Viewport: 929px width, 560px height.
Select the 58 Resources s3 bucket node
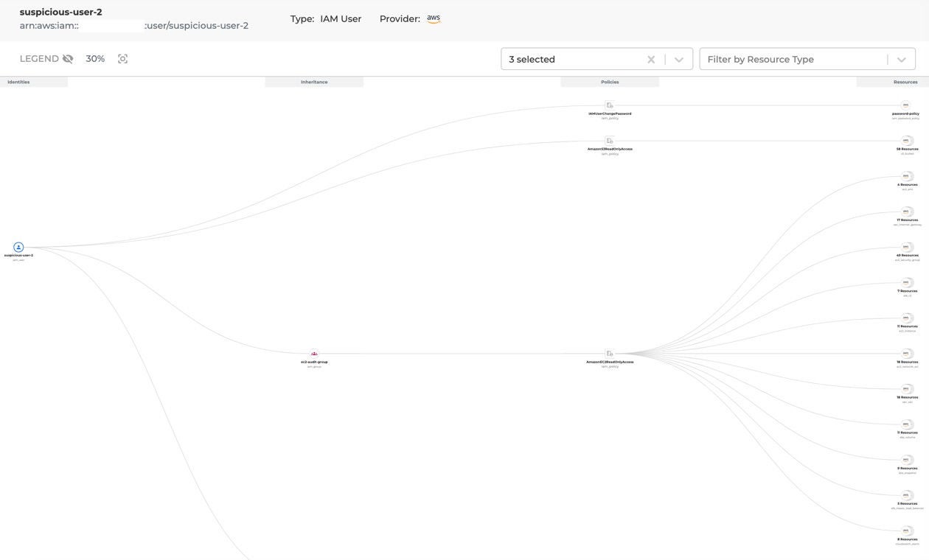[x=906, y=141]
